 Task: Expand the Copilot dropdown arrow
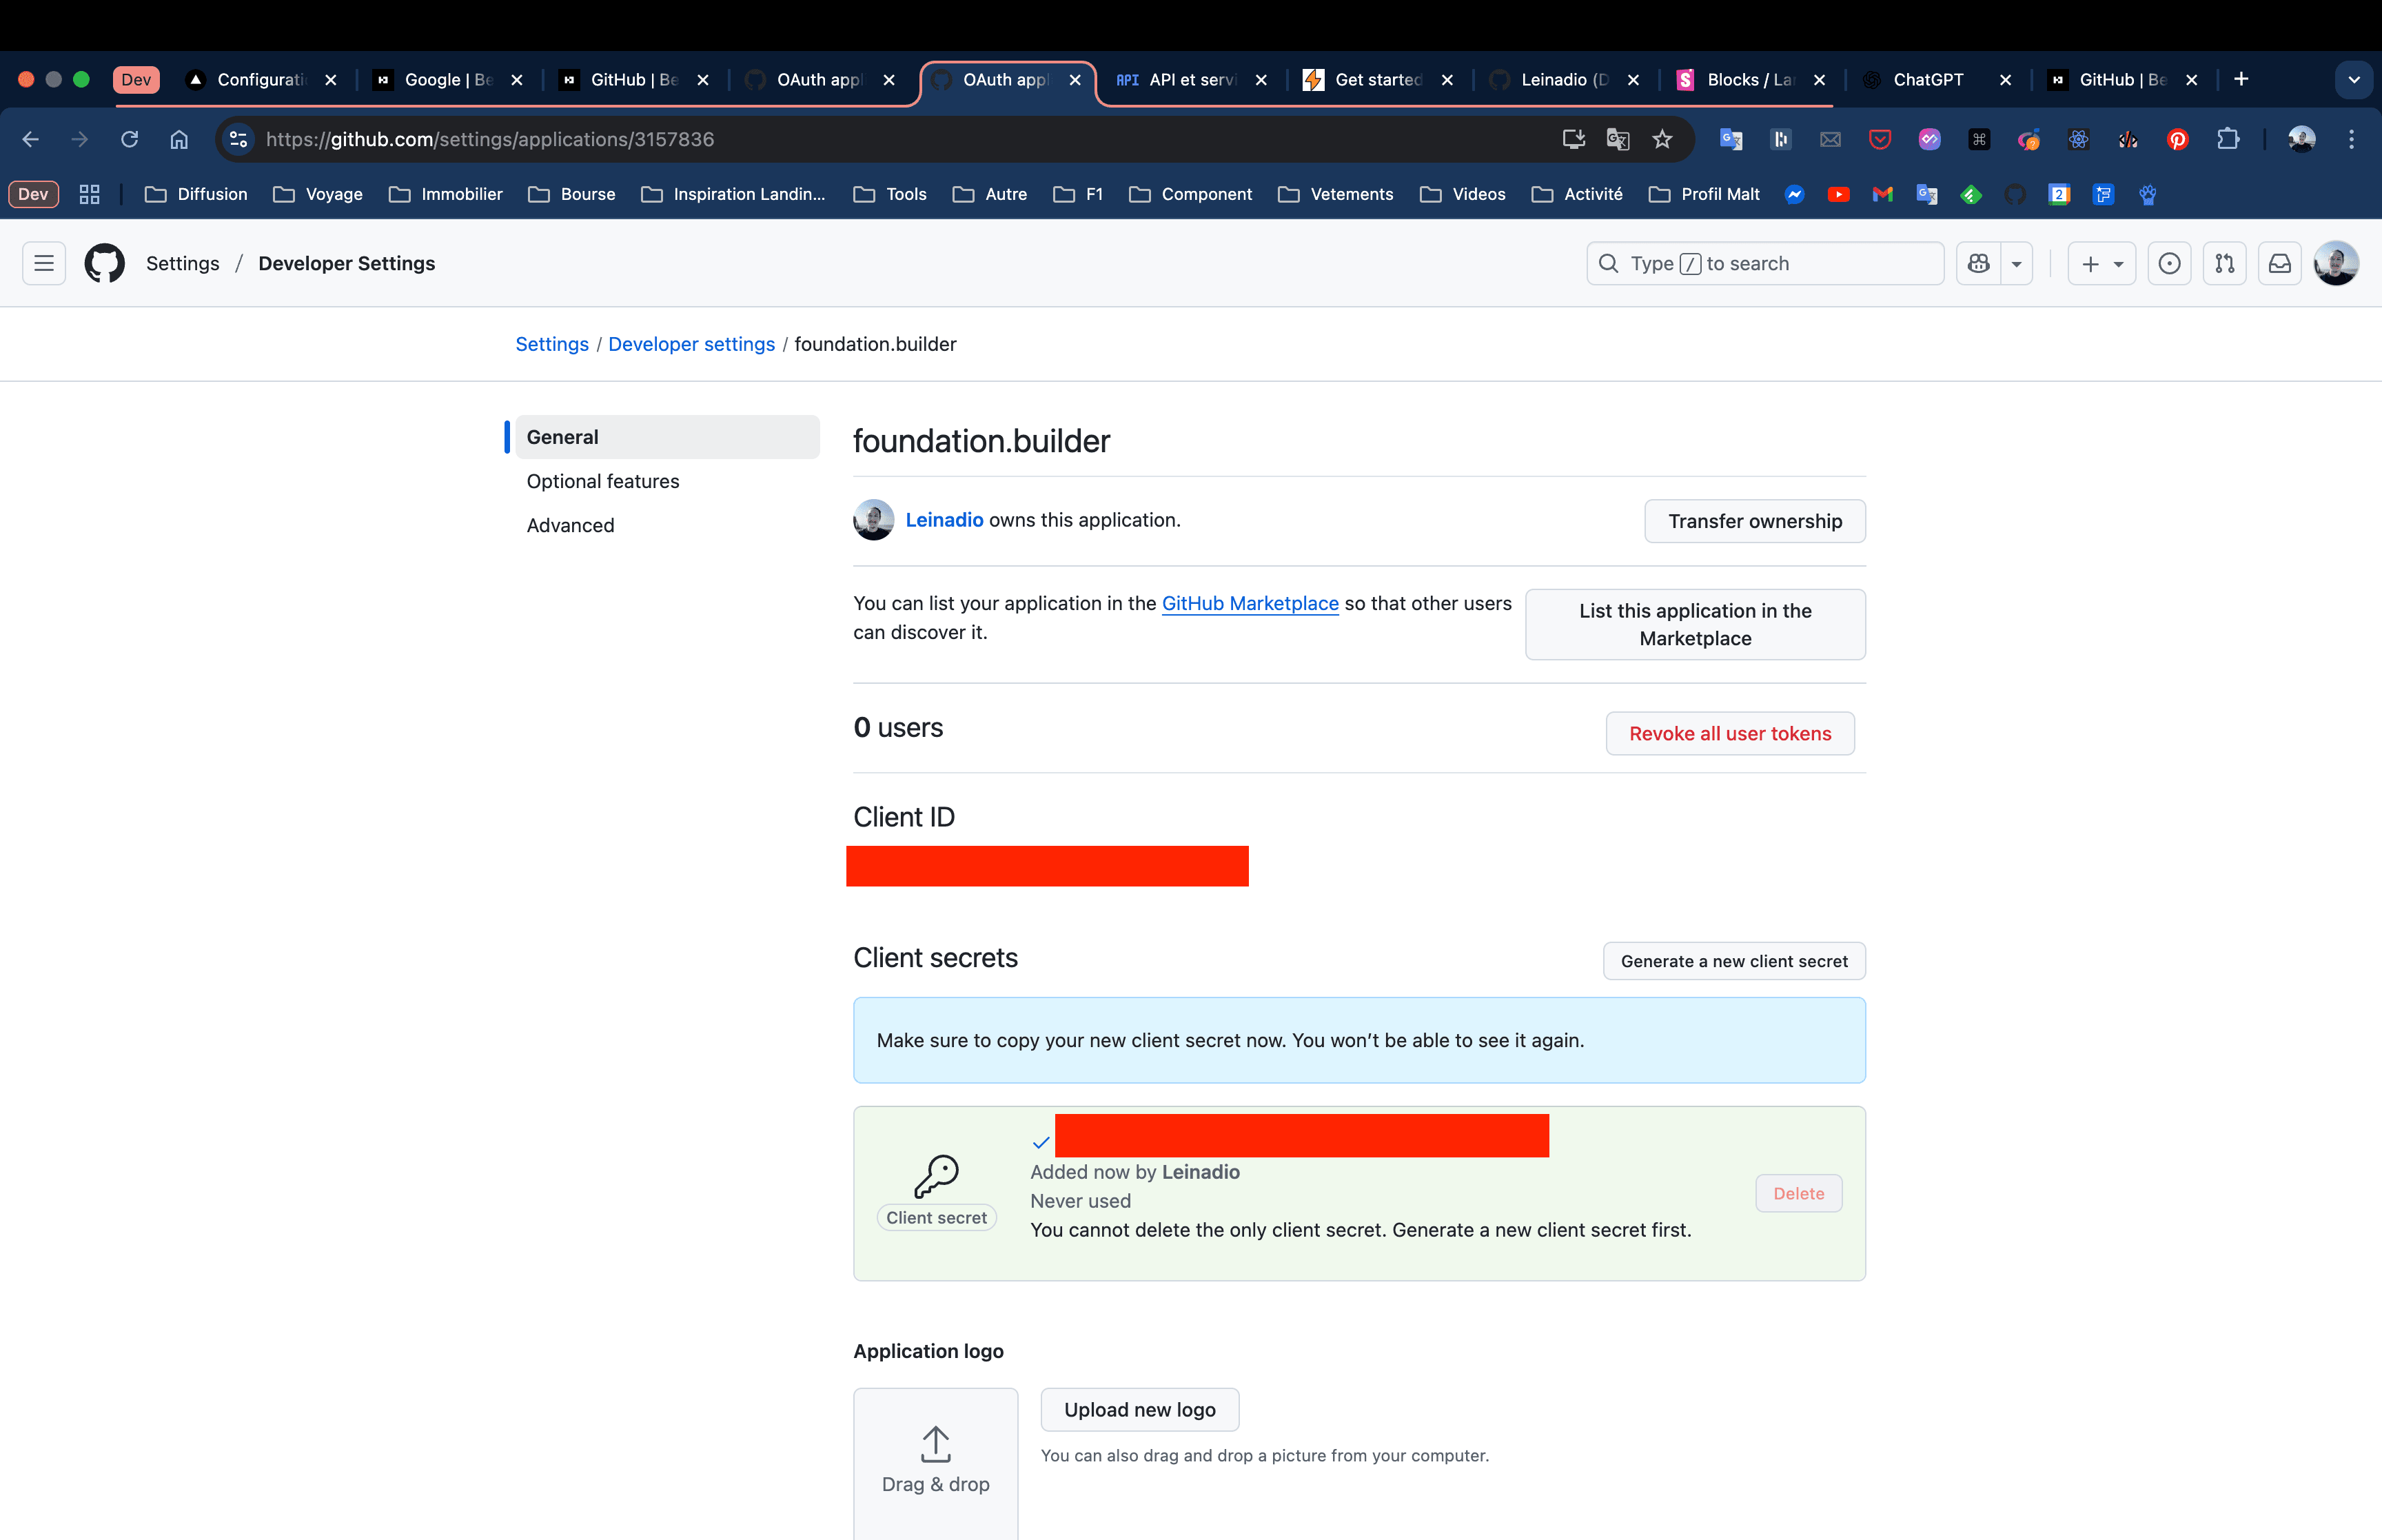pyautogui.click(x=2016, y=264)
